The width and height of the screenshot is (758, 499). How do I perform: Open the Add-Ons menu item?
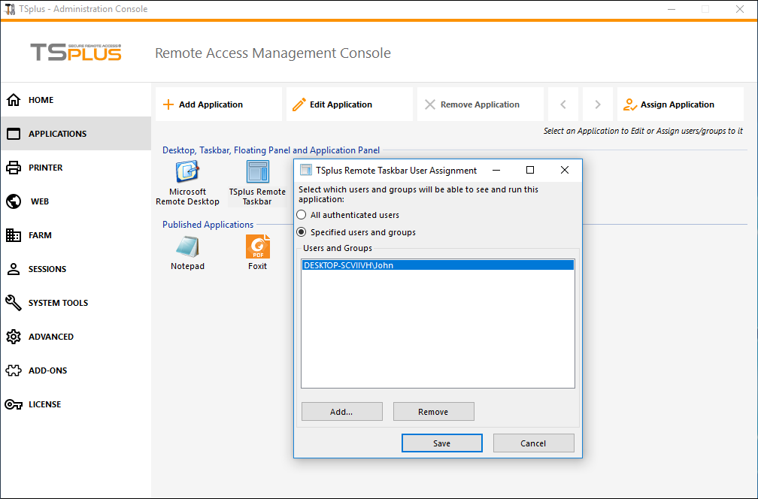point(47,370)
